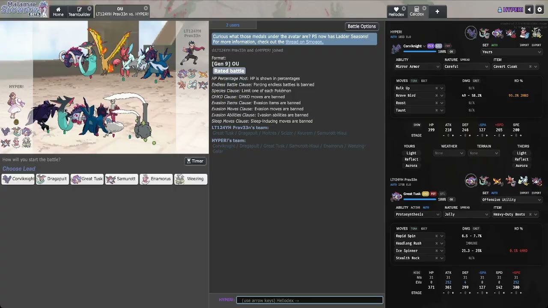
Task: Open Battle Options
Action: 361,27
